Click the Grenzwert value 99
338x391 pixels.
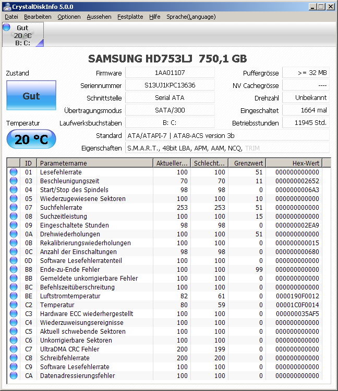pyautogui.click(x=259, y=269)
